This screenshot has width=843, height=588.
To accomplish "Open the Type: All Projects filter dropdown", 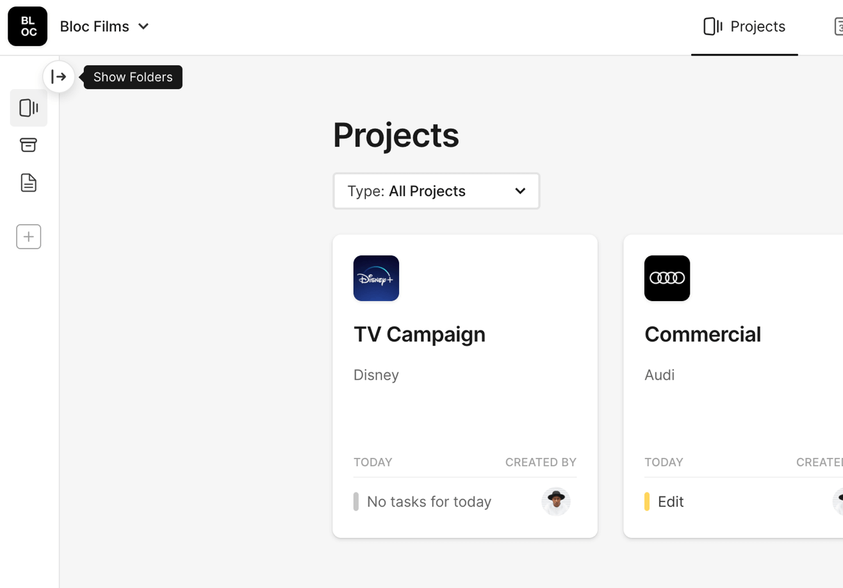I will pos(436,191).
